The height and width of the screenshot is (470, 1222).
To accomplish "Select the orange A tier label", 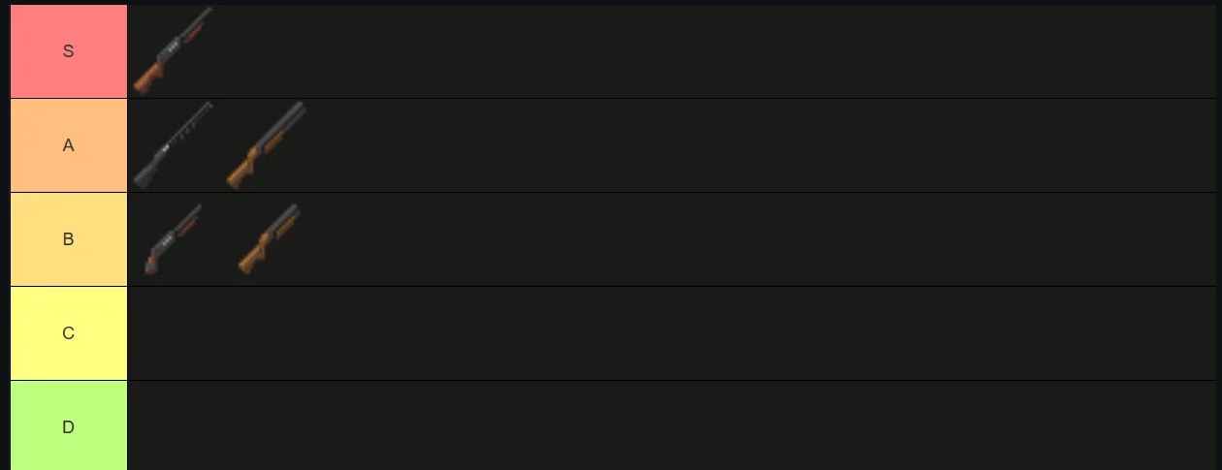I will pyautogui.click(x=69, y=145).
